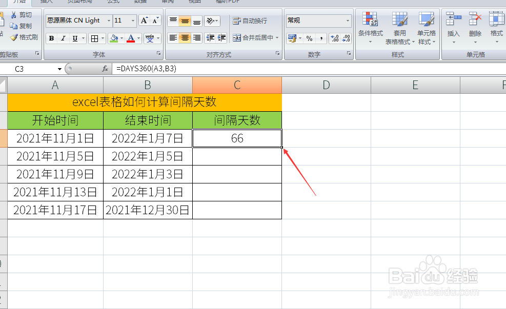The image size is (506, 309).
Task: Set middle vertical alignment
Action: click(x=185, y=21)
